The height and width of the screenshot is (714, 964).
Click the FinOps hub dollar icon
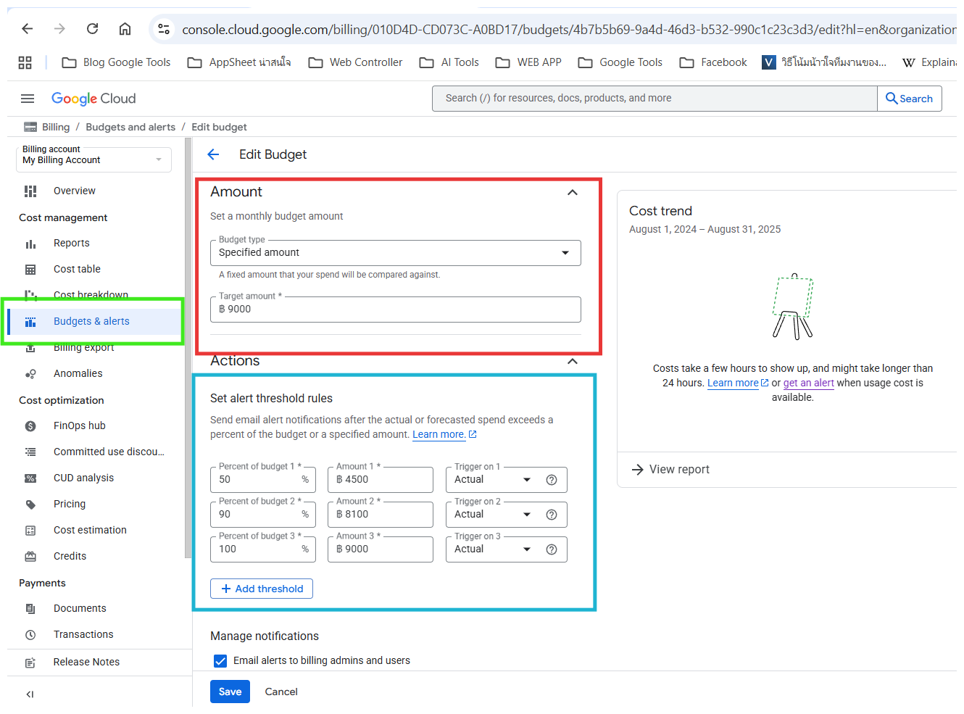30,426
